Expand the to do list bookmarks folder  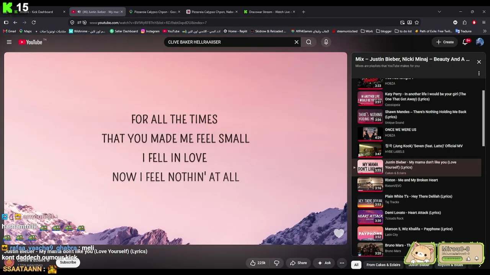(403, 31)
